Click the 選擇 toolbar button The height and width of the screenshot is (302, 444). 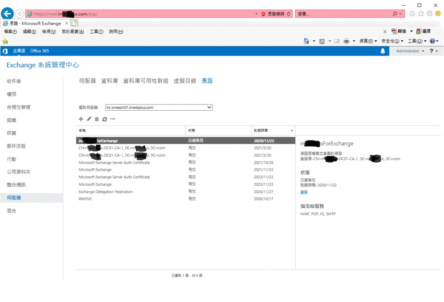pyautogui.click(x=423, y=31)
